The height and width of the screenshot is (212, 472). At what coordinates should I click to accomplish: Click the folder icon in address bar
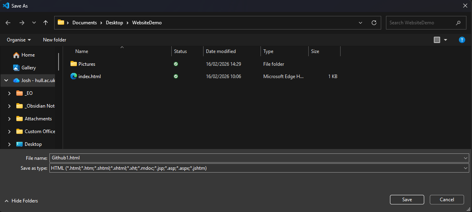[61, 22]
